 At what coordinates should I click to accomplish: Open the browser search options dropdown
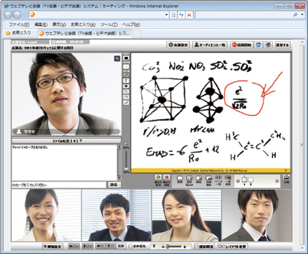coord(303,14)
